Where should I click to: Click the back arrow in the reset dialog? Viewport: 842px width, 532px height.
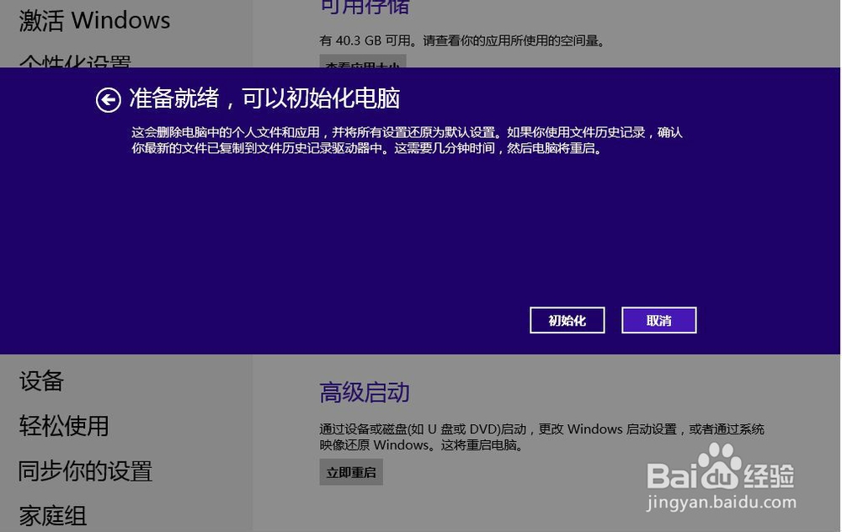(109, 100)
